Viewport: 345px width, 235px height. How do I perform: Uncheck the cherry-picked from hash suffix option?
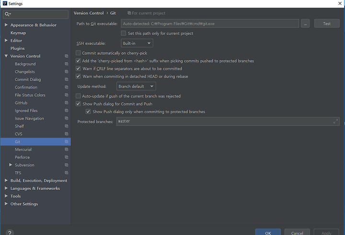[x=78, y=61]
